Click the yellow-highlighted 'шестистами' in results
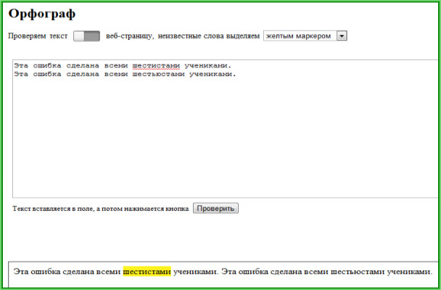Viewport: 441px width, 290px height. [x=147, y=272]
